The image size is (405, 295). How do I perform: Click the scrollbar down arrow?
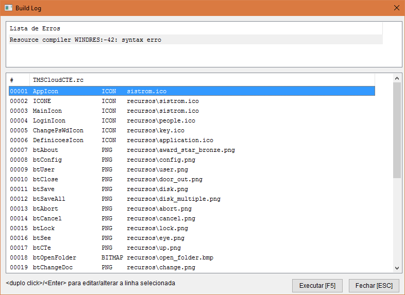coord(397,268)
